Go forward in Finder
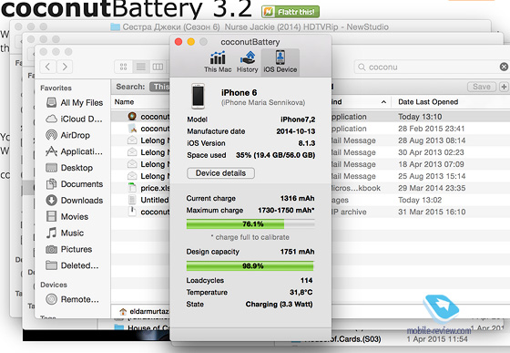 click(x=65, y=67)
